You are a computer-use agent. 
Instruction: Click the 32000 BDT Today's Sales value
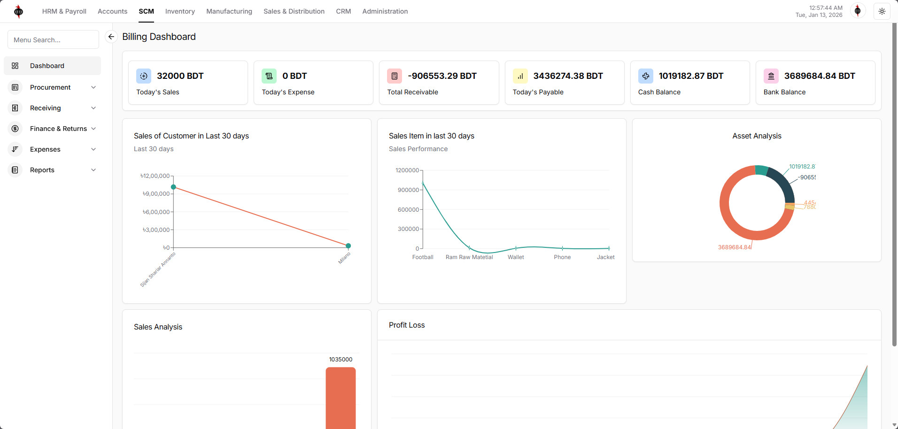180,76
